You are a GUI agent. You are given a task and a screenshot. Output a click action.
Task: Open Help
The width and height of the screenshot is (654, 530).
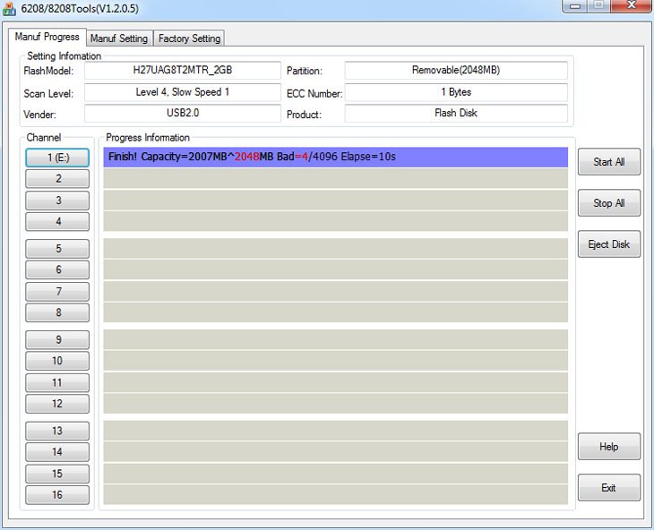point(608,447)
